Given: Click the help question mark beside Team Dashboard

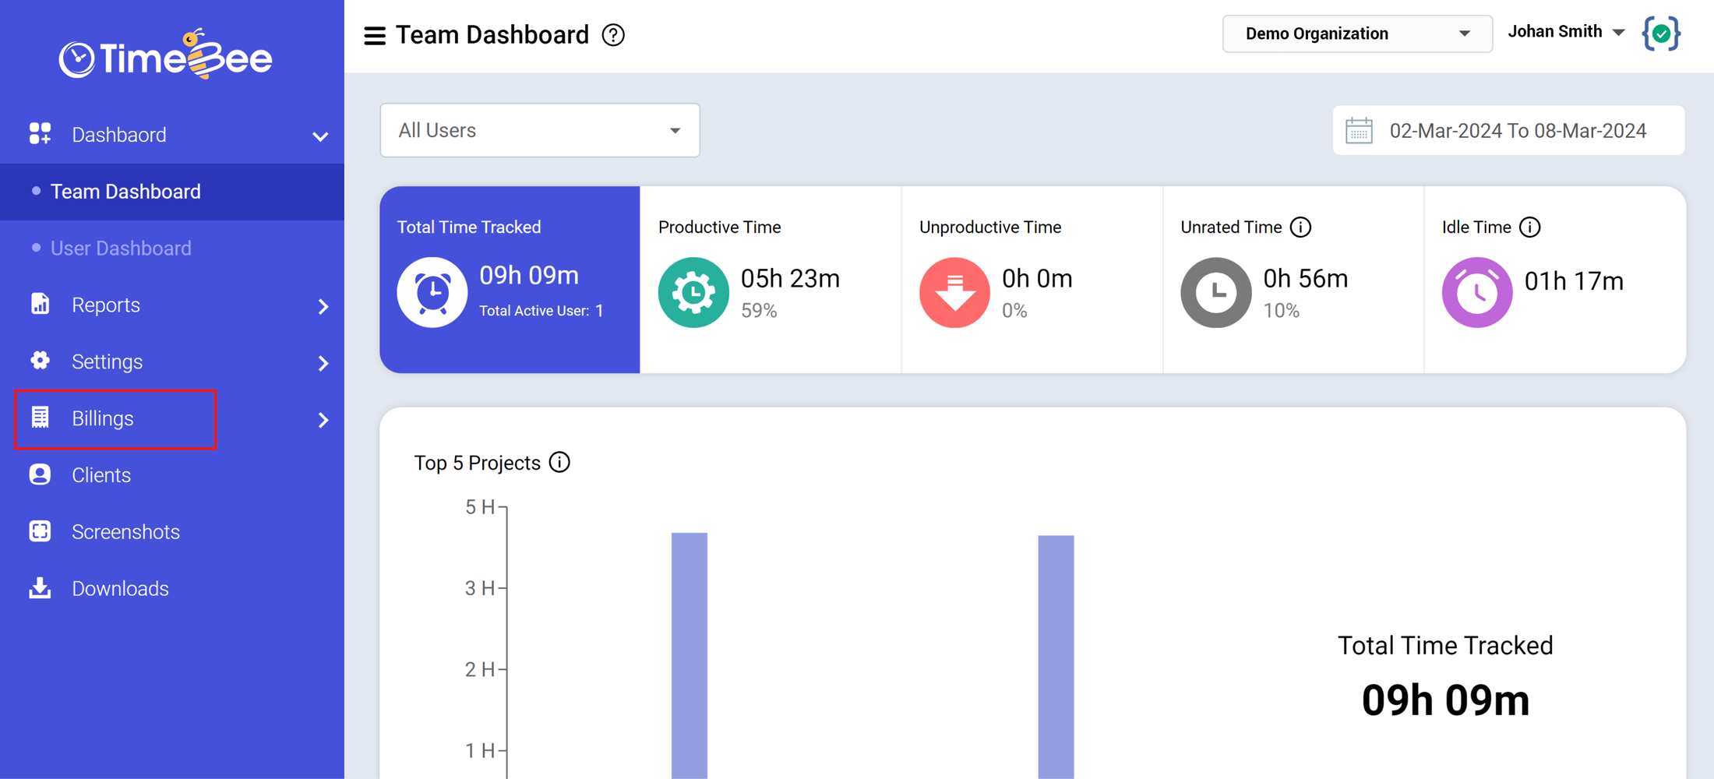Looking at the screenshot, I should pyautogui.click(x=613, y=35).
